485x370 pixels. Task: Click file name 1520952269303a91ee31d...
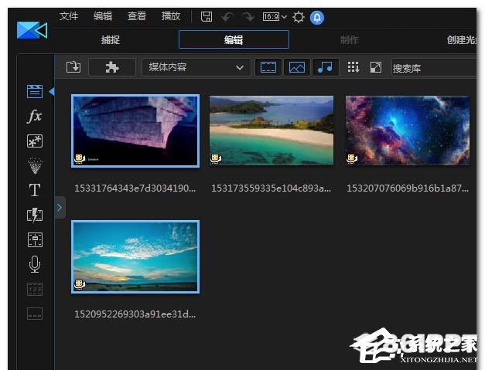(x=135, y=314)
